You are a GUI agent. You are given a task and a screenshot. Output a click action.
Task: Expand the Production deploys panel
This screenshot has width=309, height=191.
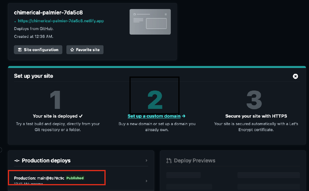[146, 160]
